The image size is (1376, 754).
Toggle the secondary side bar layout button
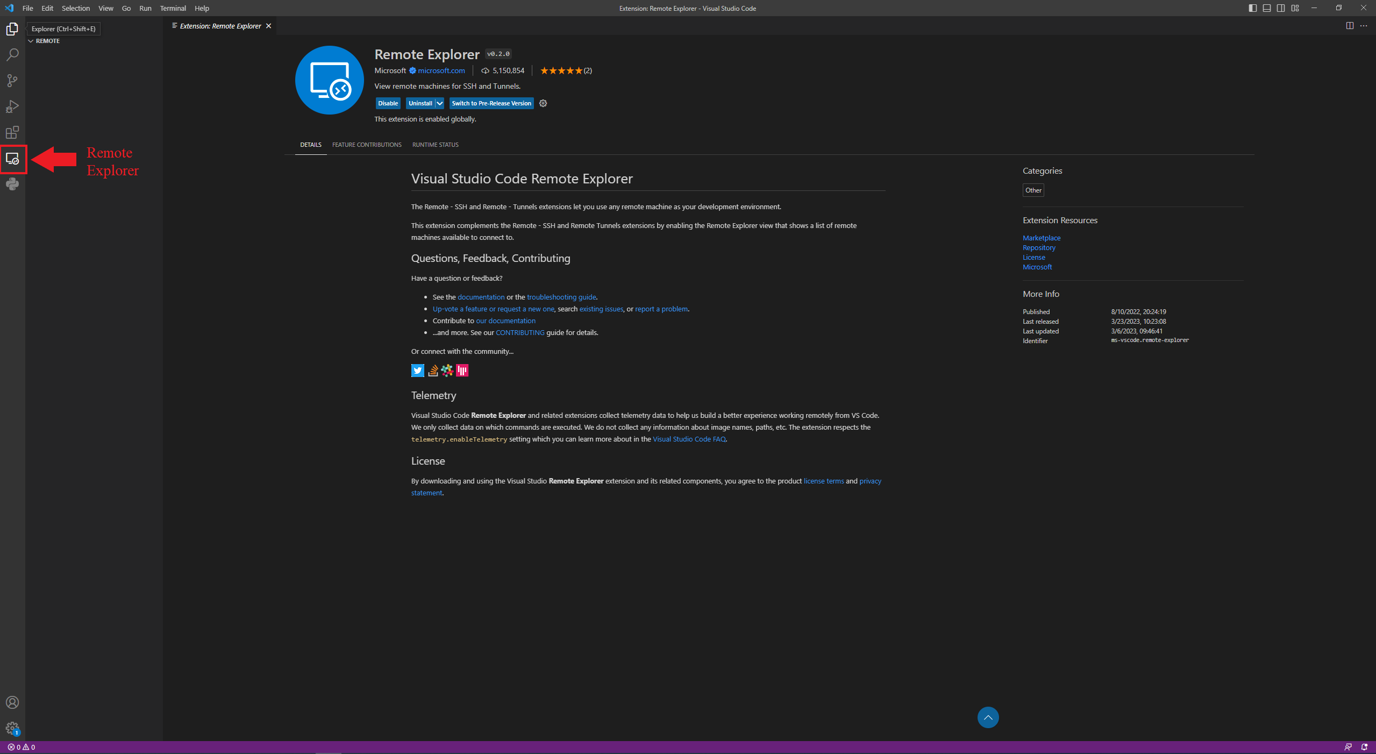click(x=1281, y=8)
